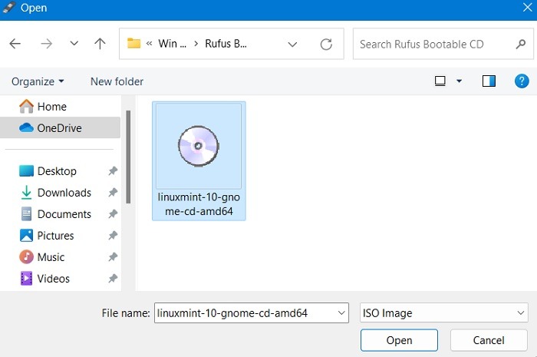Select the linuxmint-10-gnome-cd-amd64 disc thumbnail
This screenshot has height=357, width=537.
click(199, 146)
